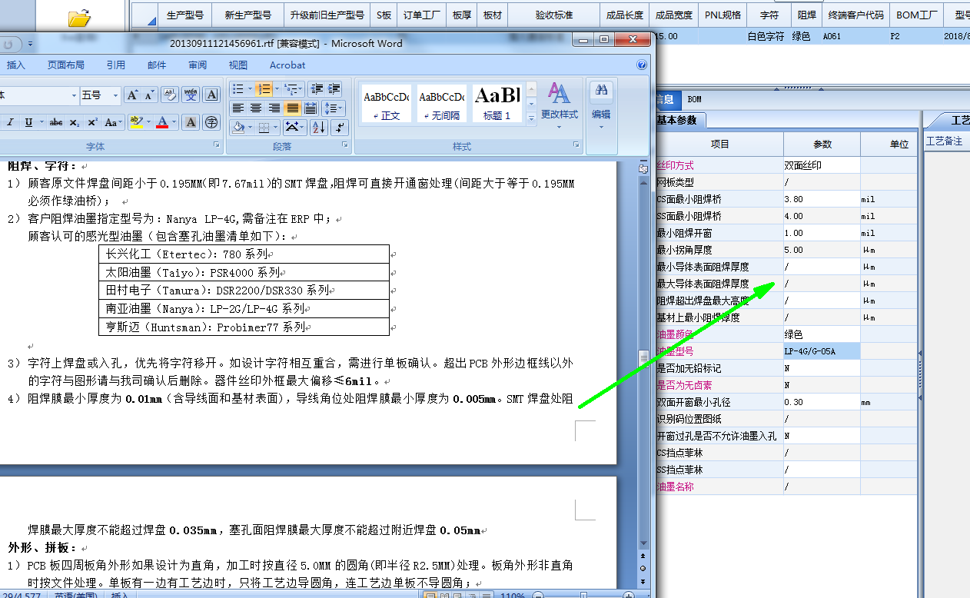Image resolution: width=970 pixels, height=598 pixels.
Task: Toggle show paragraph marks
Action: [340, 128]
